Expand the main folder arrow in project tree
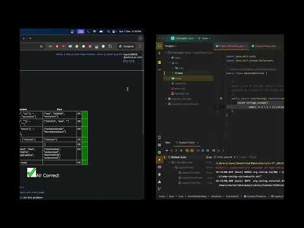 pos(173,68)
